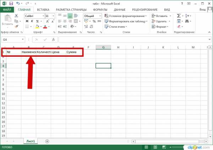Screen dimensions: 213x150
Task: Copy selection using the Copy icon
Action: click(16, 21)
